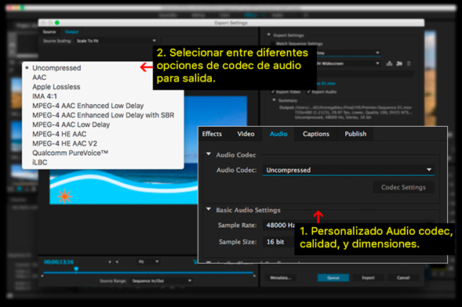462x307 pixels.
Task: Click the timeline out-point marker
Action: [x=254, y=276]
